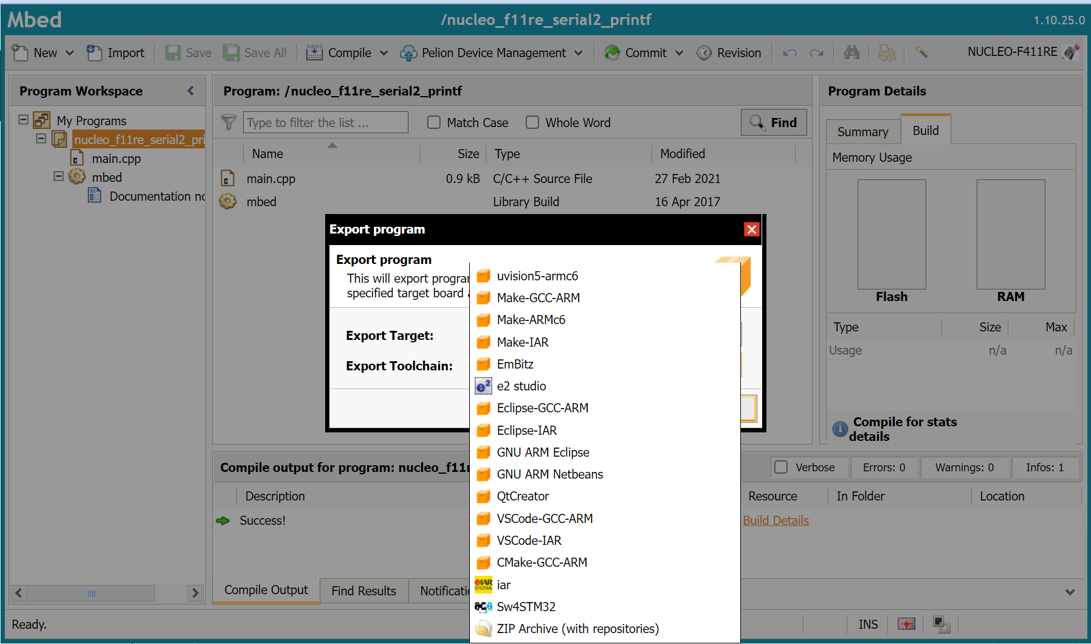Click the binoculars Find icon in toolbar
This screenshot has width=1091, height=644.
point(852,53)
